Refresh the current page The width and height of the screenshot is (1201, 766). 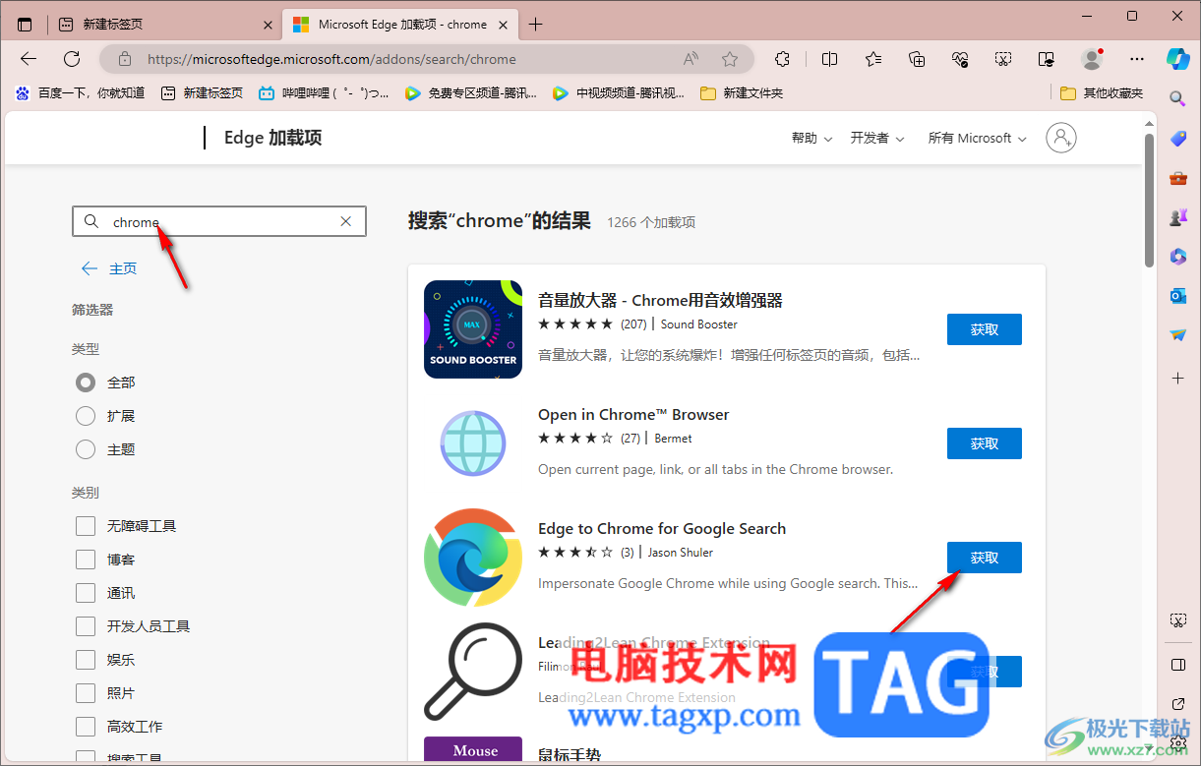[72, 59]
